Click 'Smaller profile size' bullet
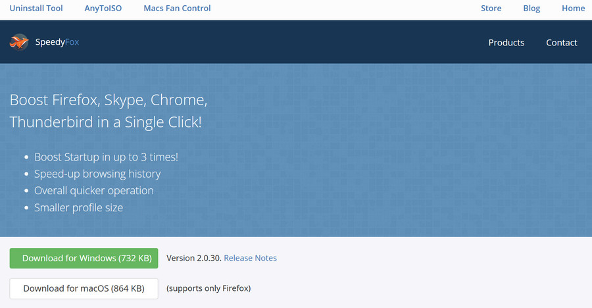This screenshot has height=308, width=592. [x=78, y=207]
